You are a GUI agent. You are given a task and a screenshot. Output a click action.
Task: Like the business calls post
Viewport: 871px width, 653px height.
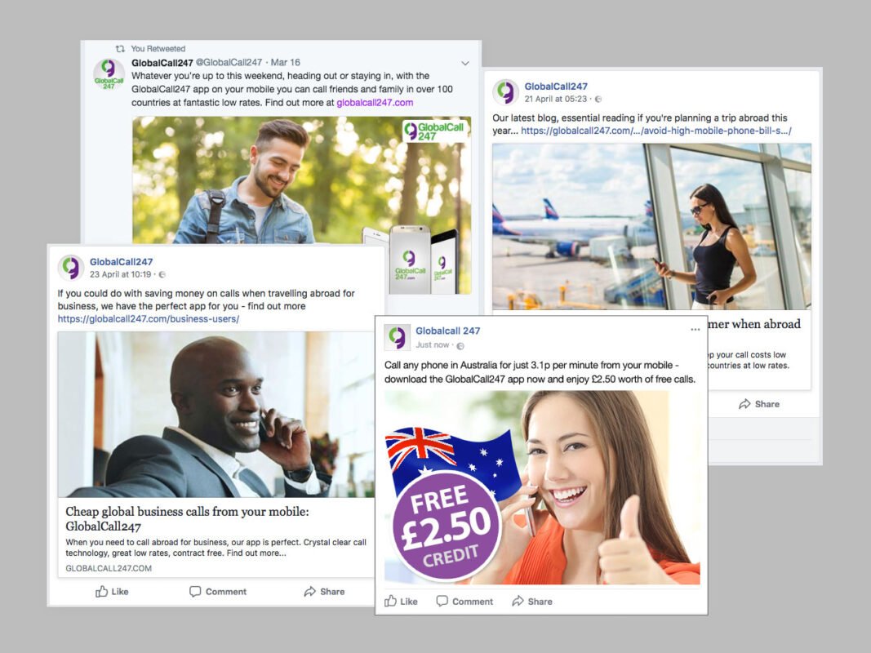(112, 591)
